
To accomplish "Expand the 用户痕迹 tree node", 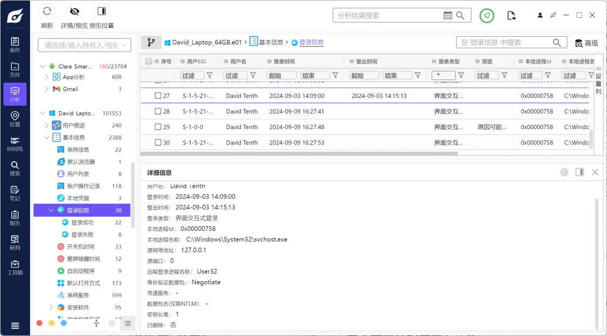I will click(47, 126).
